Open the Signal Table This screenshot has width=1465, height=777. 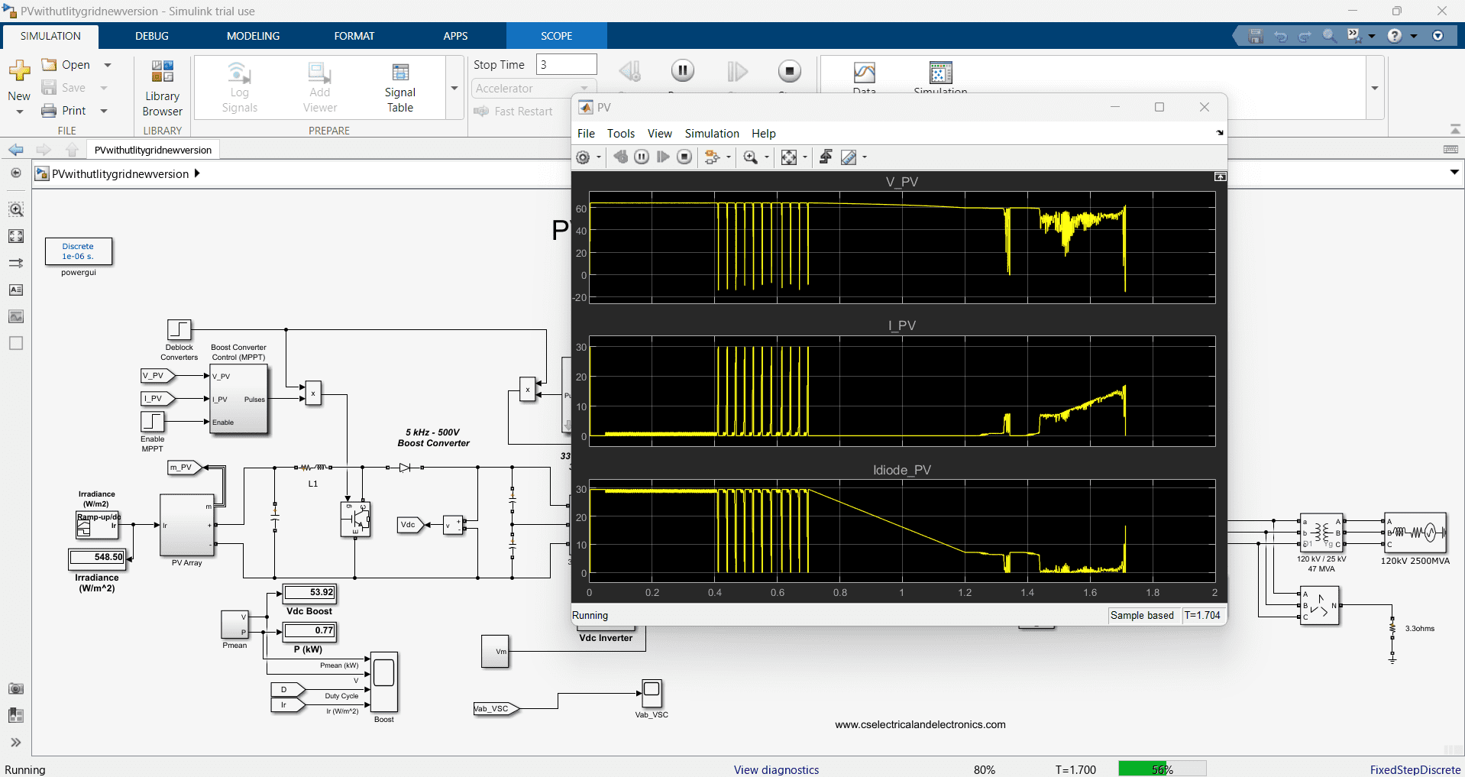(399, 88)
